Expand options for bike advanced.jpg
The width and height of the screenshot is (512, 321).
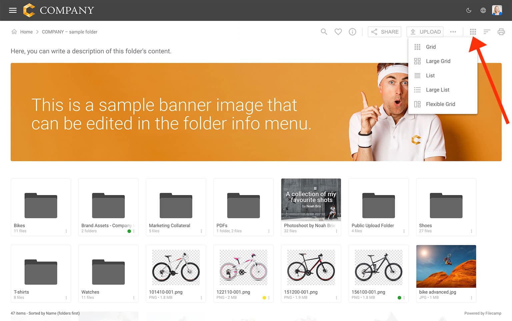pyautogui.click(x=471, y=298)
